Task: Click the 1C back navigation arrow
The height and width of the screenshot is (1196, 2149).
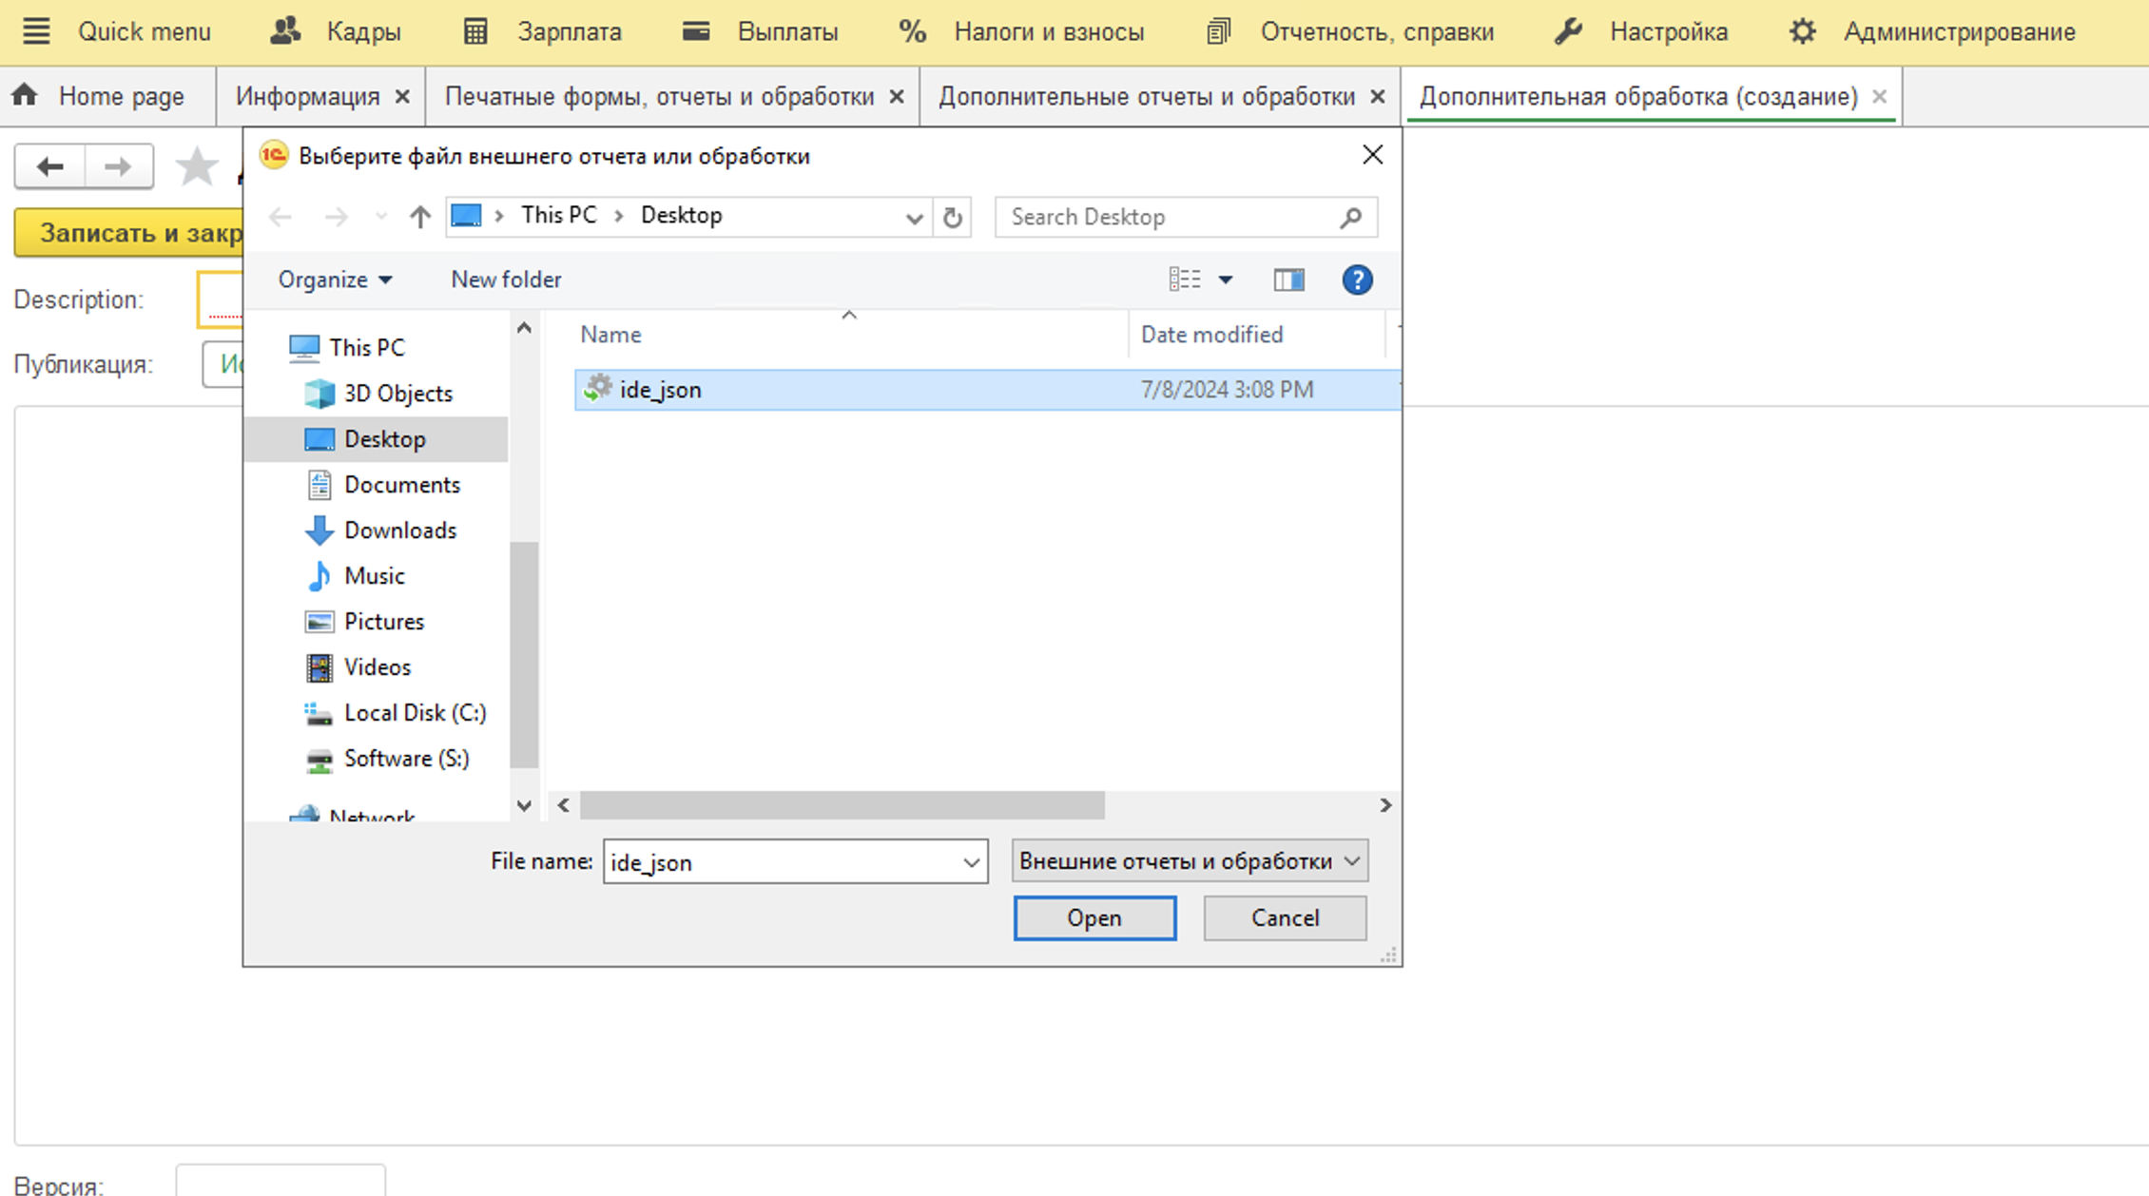Action: tap(49, 167)
